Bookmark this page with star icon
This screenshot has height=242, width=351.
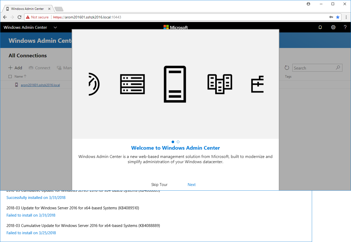(338, 17)
